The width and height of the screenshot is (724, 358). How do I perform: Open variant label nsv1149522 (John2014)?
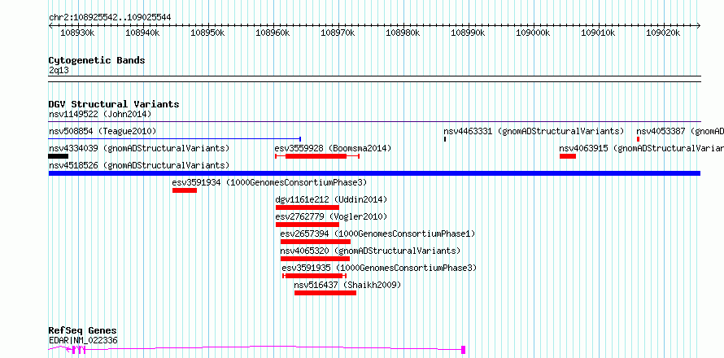(100, 114)
